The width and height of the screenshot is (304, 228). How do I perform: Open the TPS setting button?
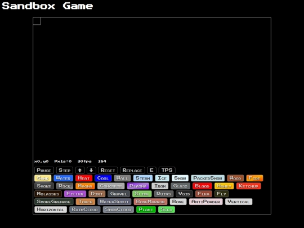(167, 170)
